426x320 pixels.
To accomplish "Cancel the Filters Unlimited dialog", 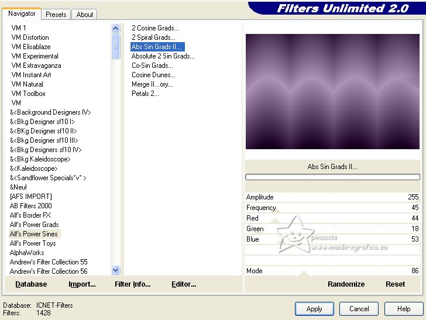I will pos(359,309).
